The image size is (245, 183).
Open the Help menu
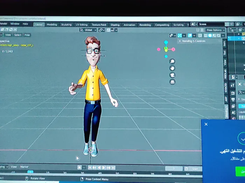pos(25,24)
